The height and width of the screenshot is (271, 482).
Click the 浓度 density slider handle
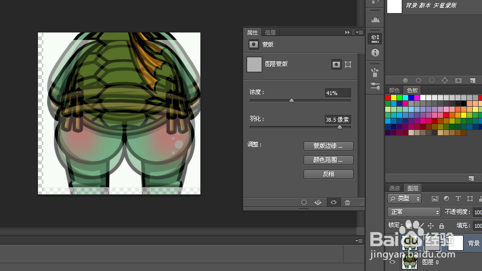click(x=291, y=100)
